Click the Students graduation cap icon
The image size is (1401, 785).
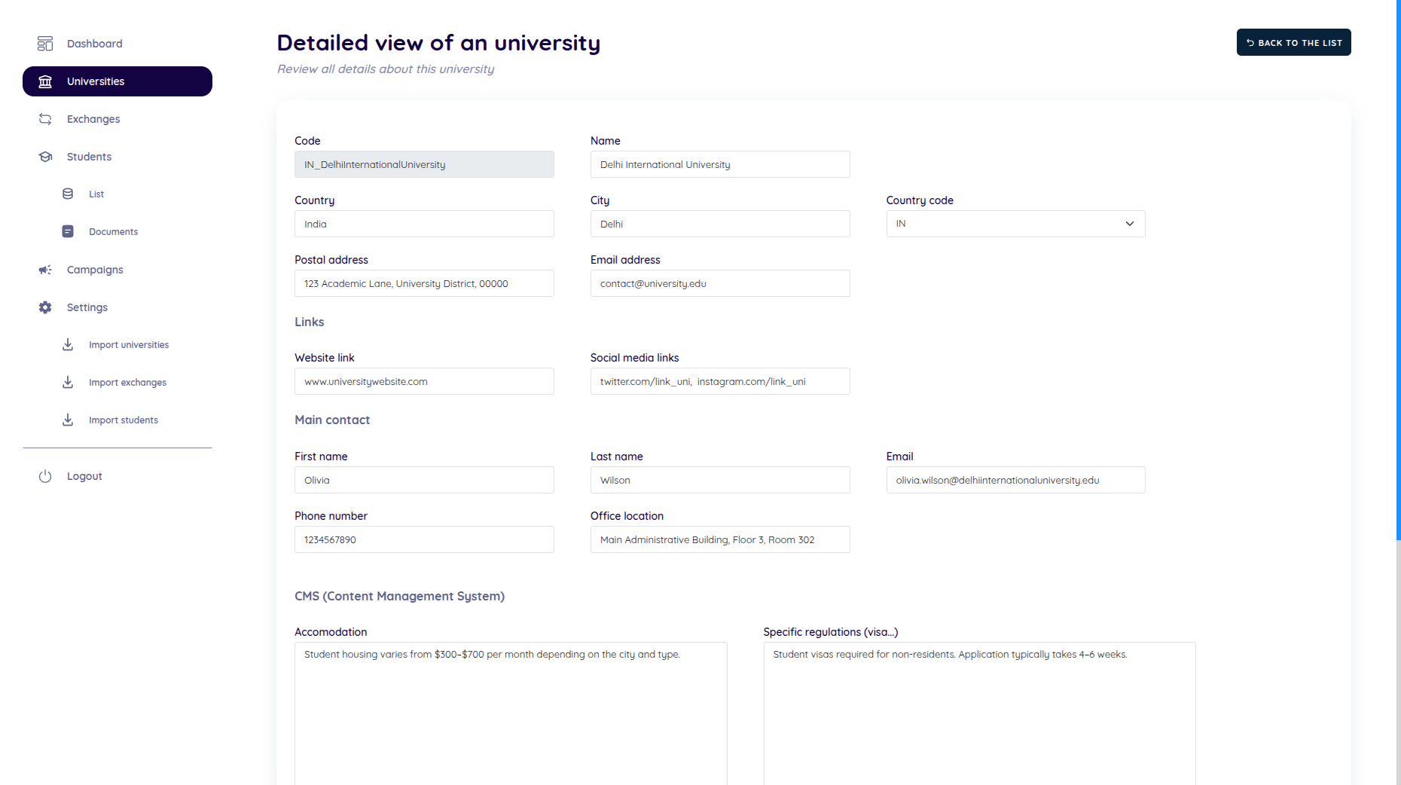[x=45, y=157]
